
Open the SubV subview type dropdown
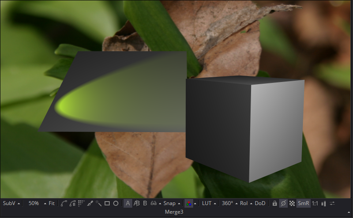[x=19, y=203]
